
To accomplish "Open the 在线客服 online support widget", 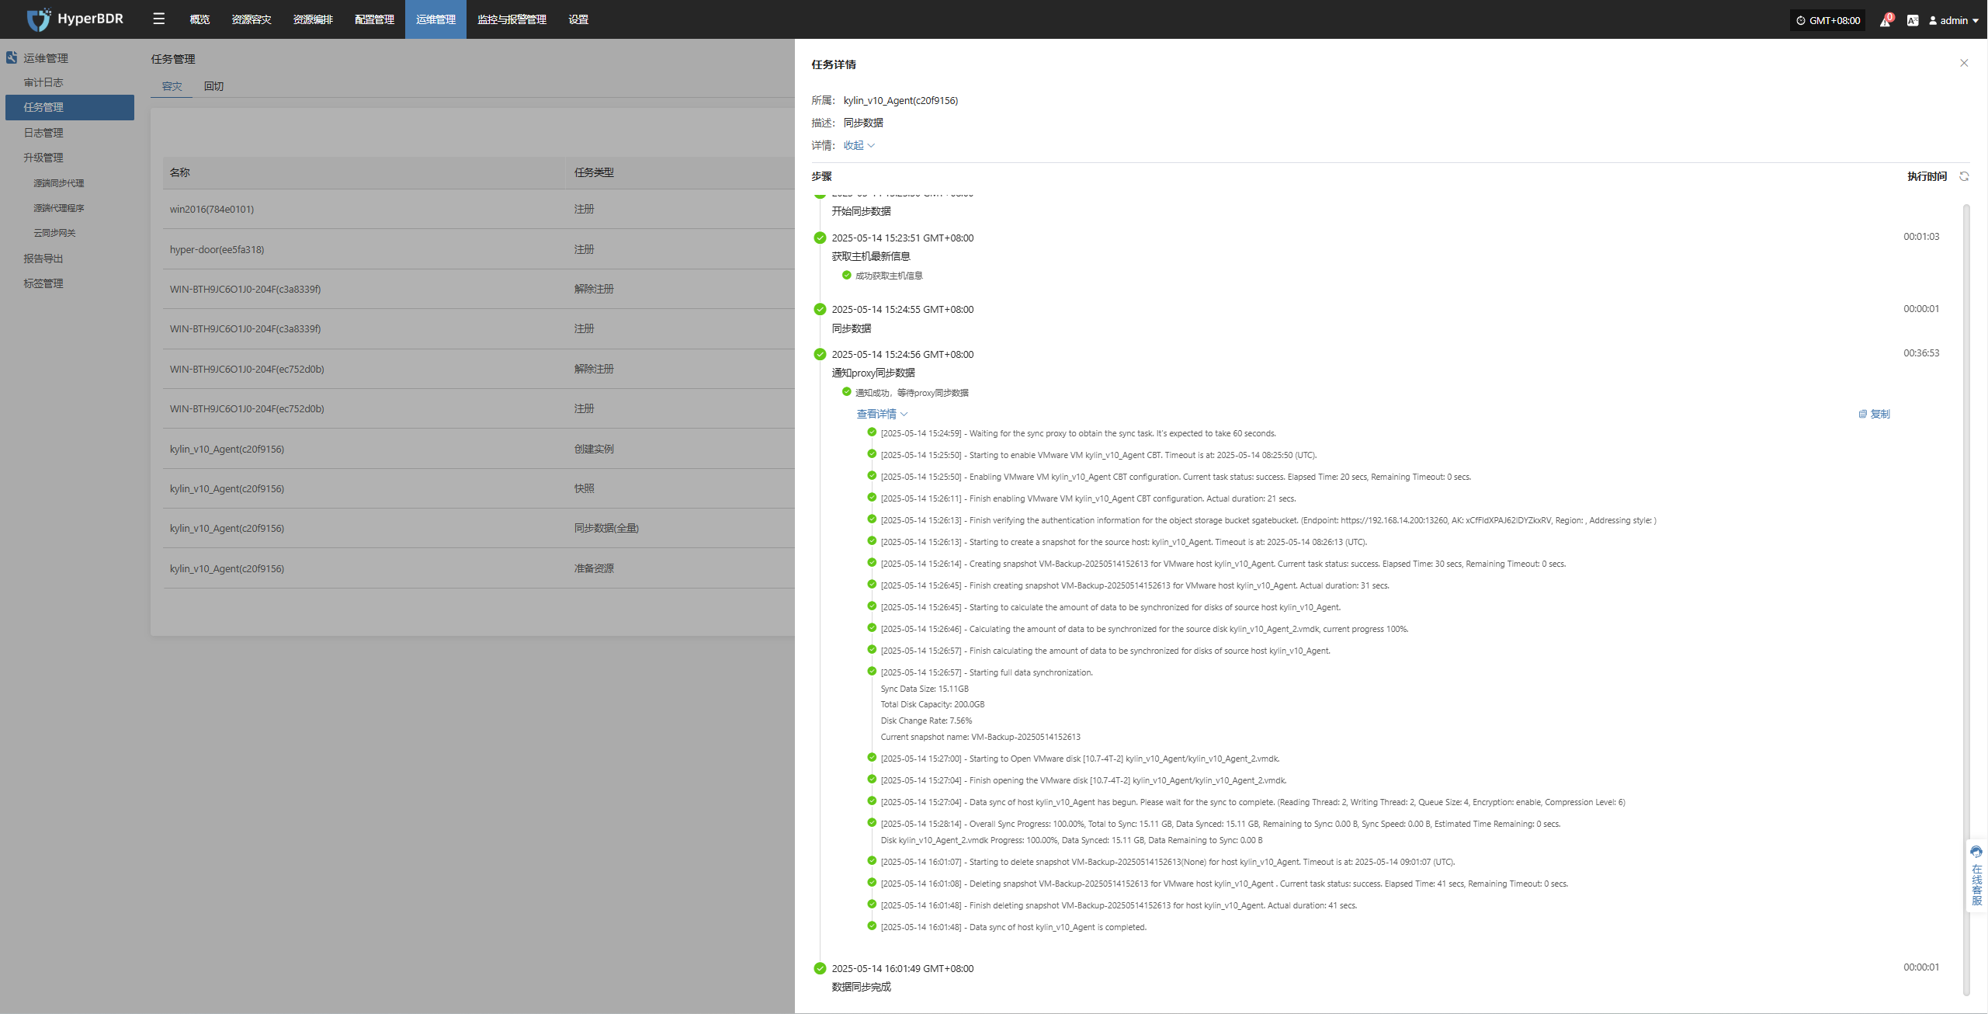I will coord(1976,876).
